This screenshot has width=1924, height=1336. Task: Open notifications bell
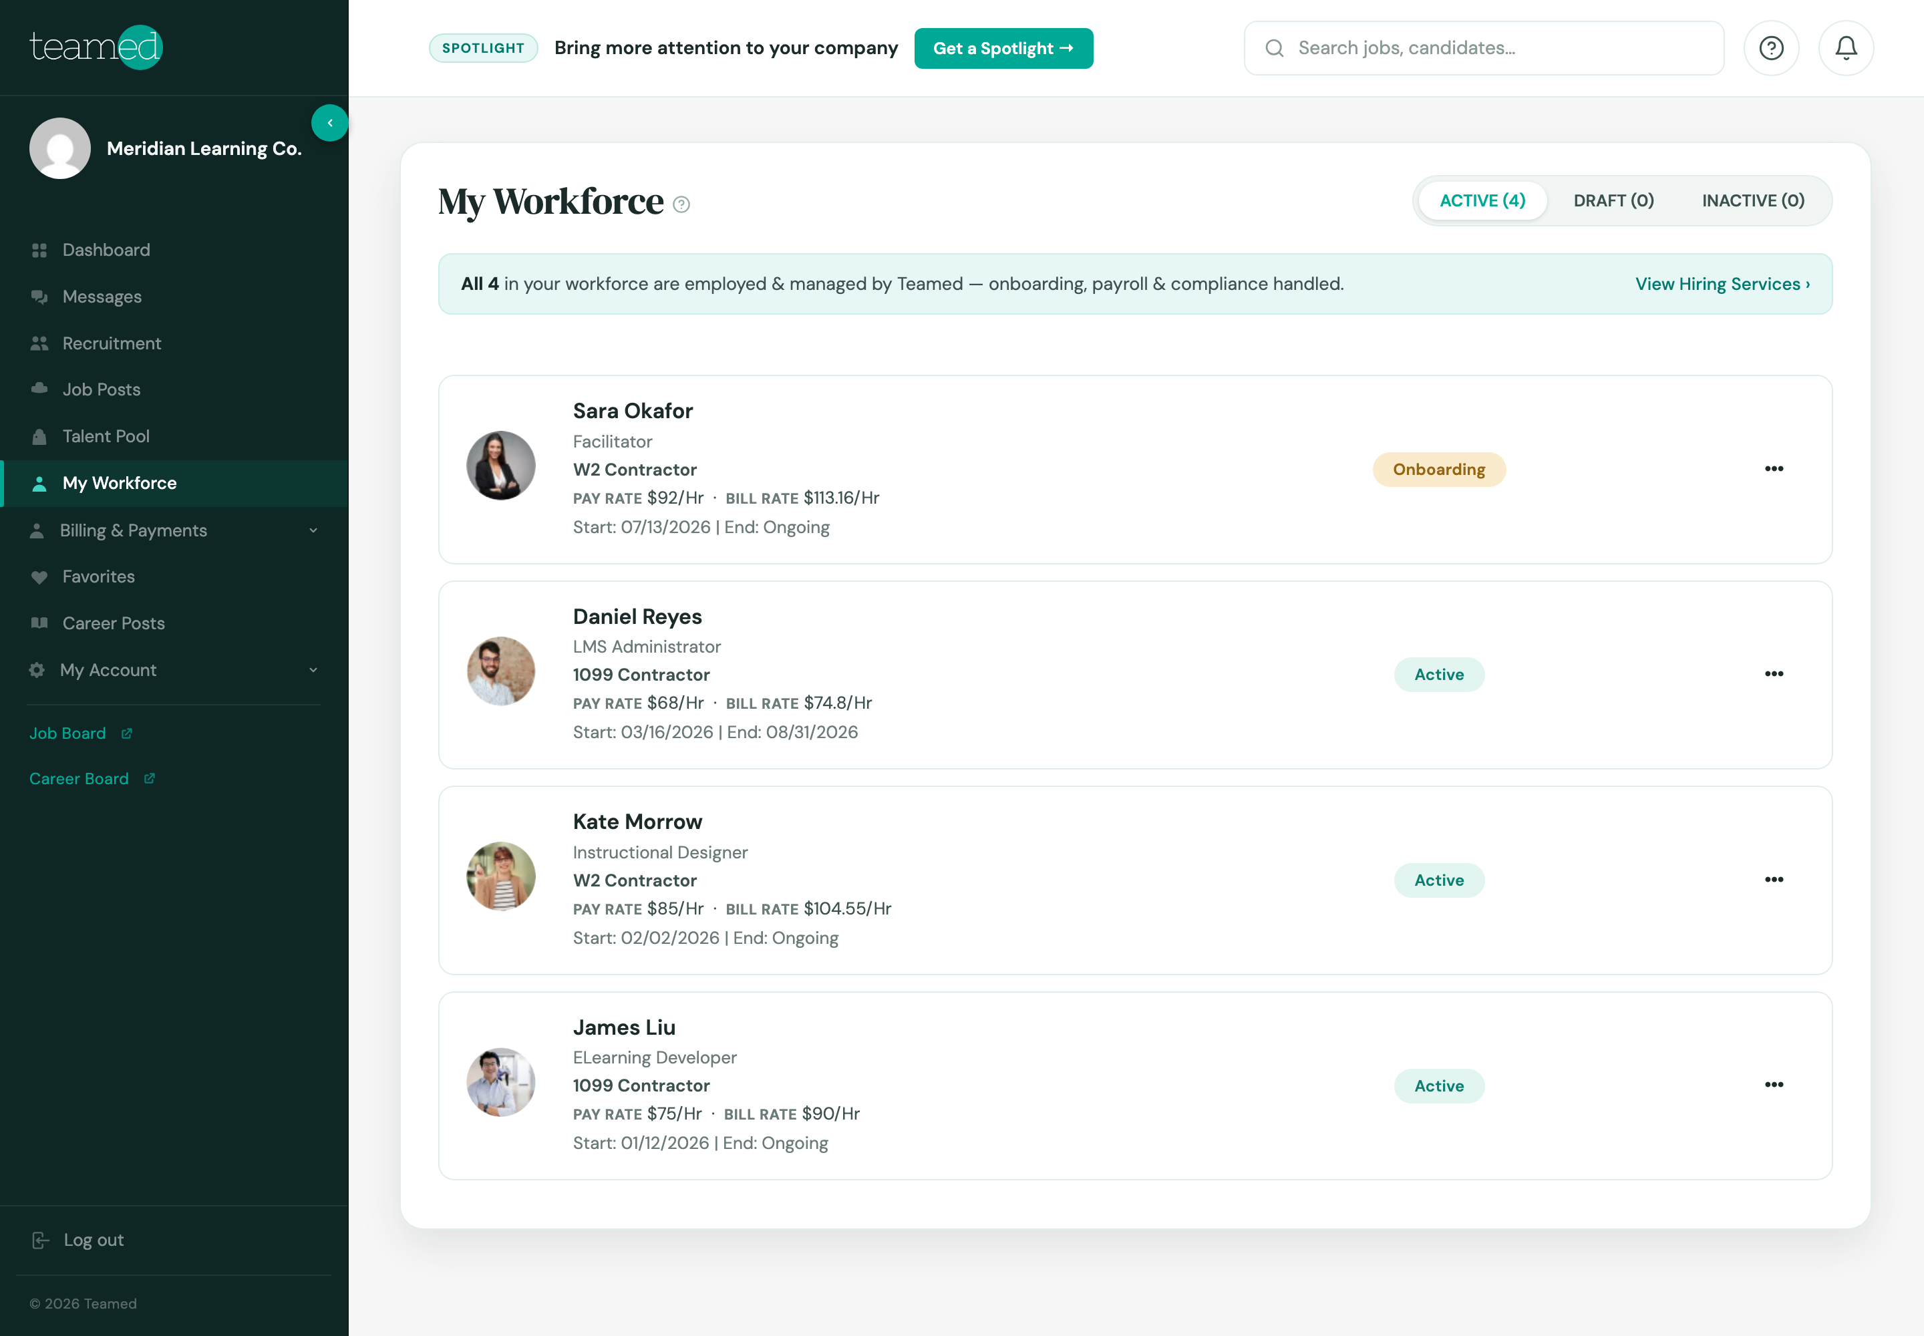click(1846, 49)
